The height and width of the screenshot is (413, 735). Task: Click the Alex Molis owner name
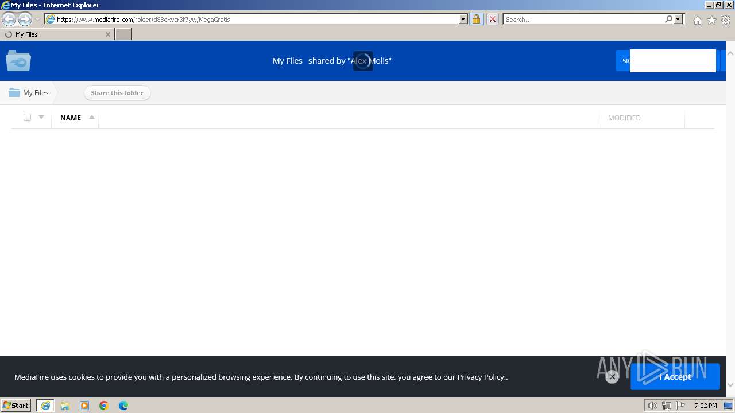pos(370,61)
